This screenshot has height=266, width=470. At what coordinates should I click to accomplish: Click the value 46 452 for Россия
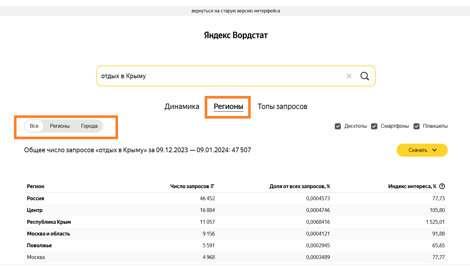point(207,198)
